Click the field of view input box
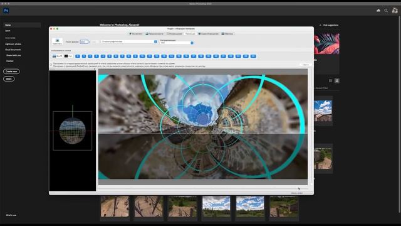Viewport: 401px width, 226px height. pyautogui.click(x=84, y=41)
